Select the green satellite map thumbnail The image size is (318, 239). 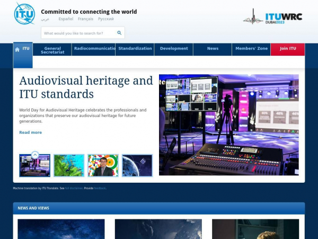pos(69,165)
